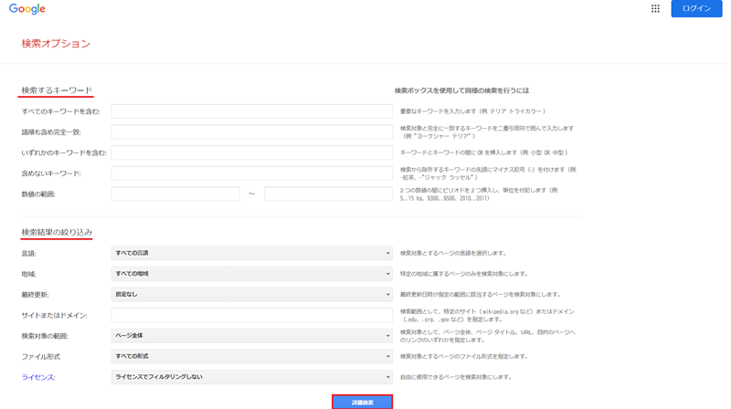Open the 最終更新 dropdown (指定なし)

(252, 294)
